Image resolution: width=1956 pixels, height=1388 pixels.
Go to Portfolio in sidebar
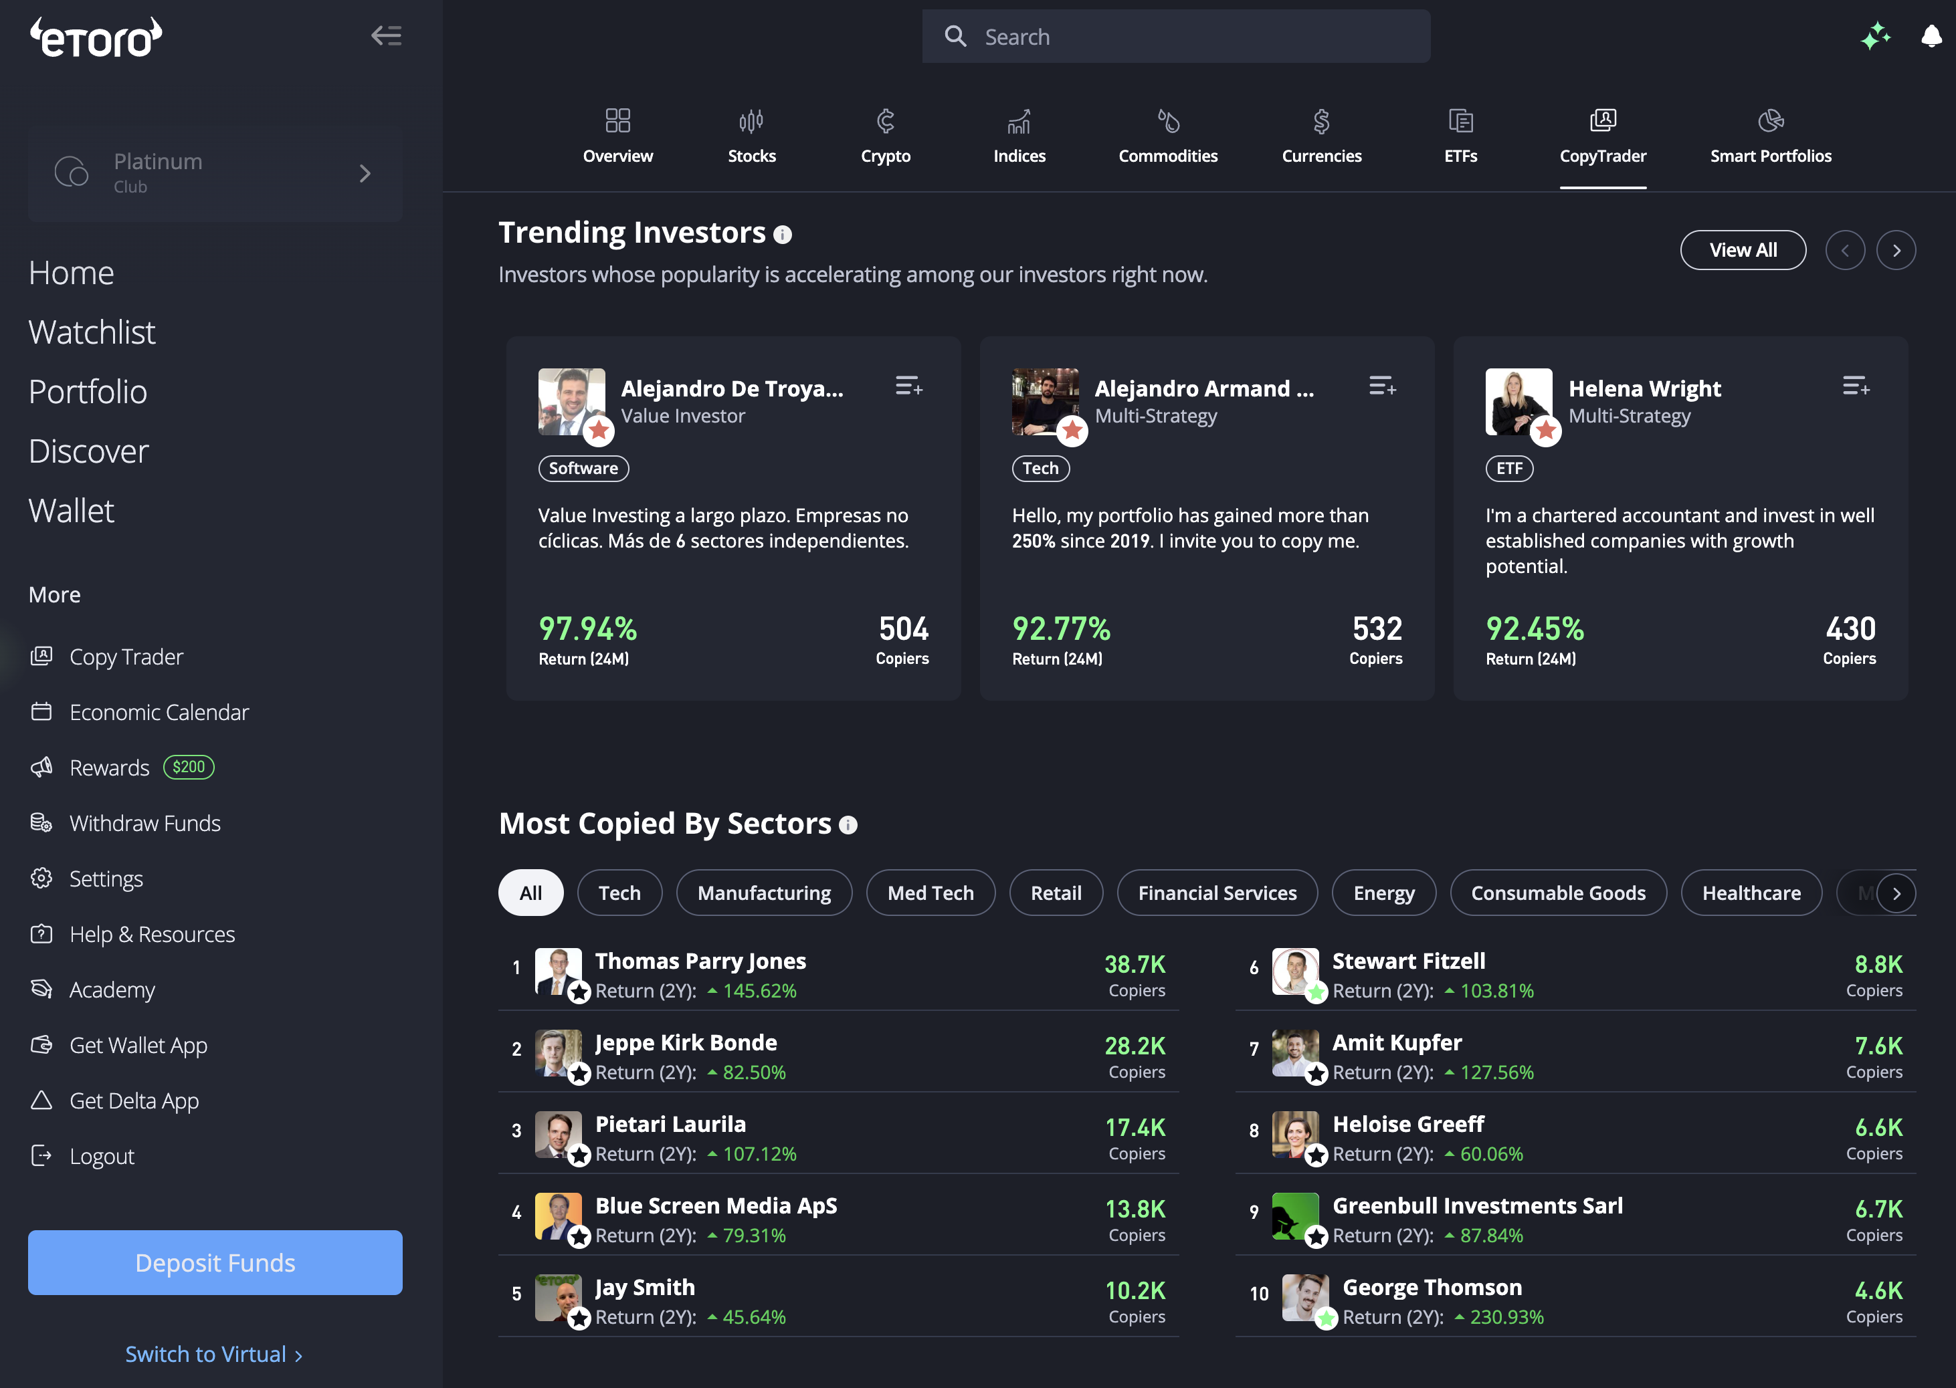[x=88, y=391]
